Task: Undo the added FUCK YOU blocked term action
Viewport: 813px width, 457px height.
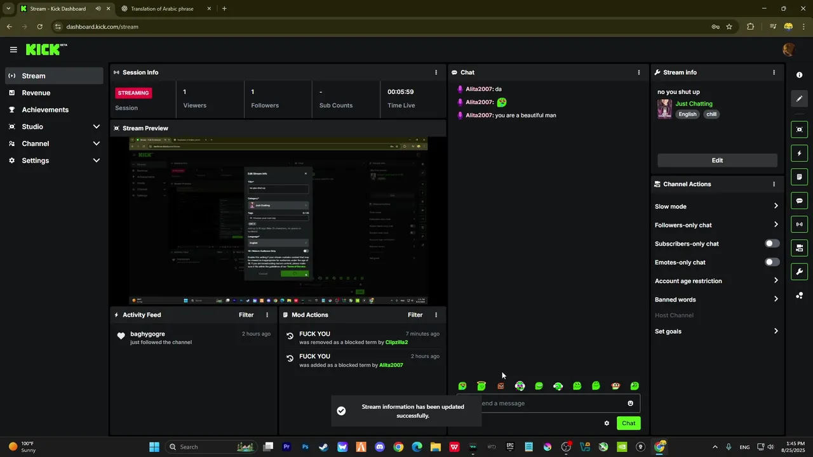Action: [x=290, y=359]
